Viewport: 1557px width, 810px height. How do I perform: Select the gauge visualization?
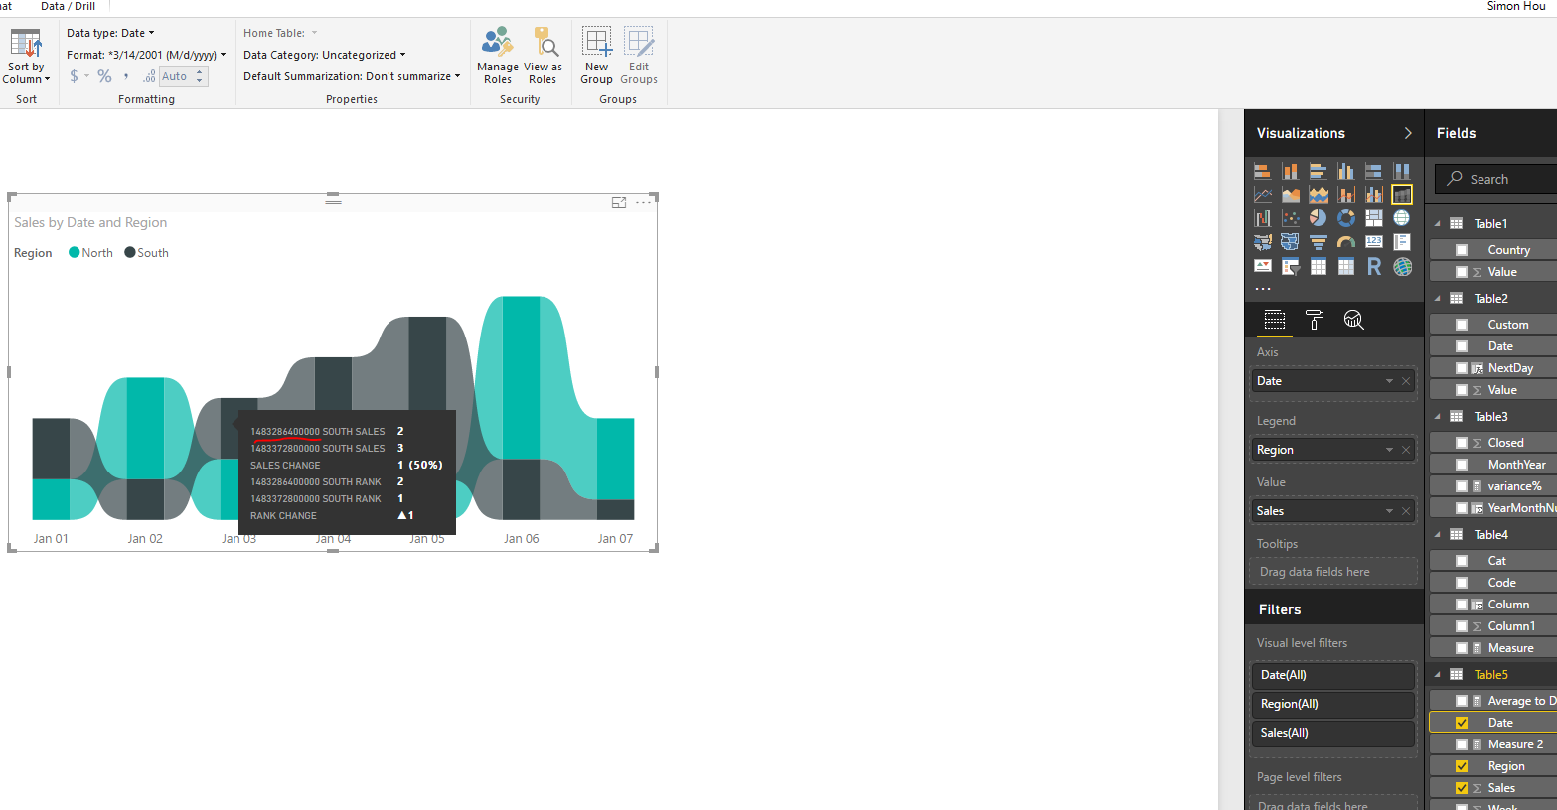[x=1346, y=242]
